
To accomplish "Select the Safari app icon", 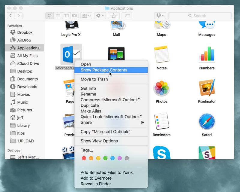I will tap(207, 121).
